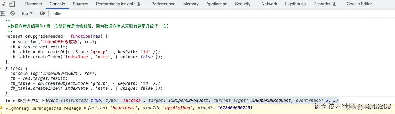Expand the Event success object
The height and width of the screenshot is (114, 395).
(x=43, y=101)
